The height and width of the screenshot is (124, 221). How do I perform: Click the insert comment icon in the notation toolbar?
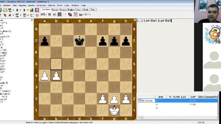point(43,14)
